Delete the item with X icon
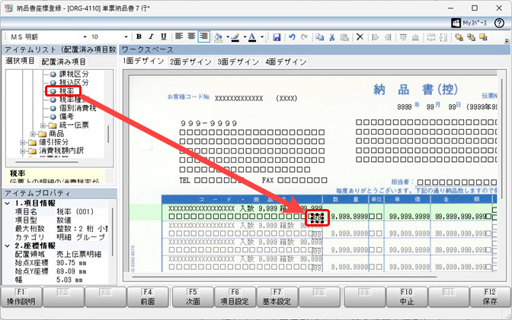 point(360,36)
